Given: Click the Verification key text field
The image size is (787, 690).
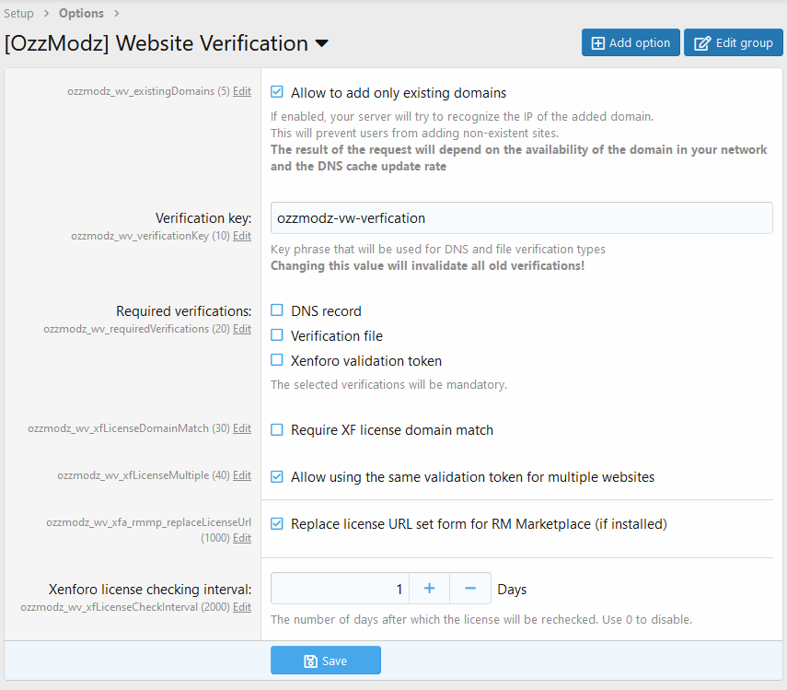Looking at the screenshot, I should tap(521, 218).
